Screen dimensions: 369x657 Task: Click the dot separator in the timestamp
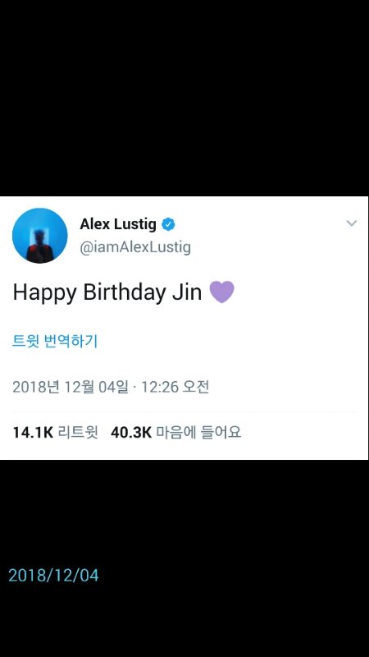134,387
